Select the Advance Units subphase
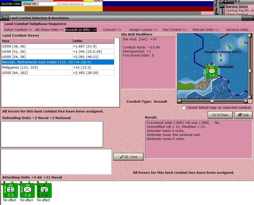 237,30
